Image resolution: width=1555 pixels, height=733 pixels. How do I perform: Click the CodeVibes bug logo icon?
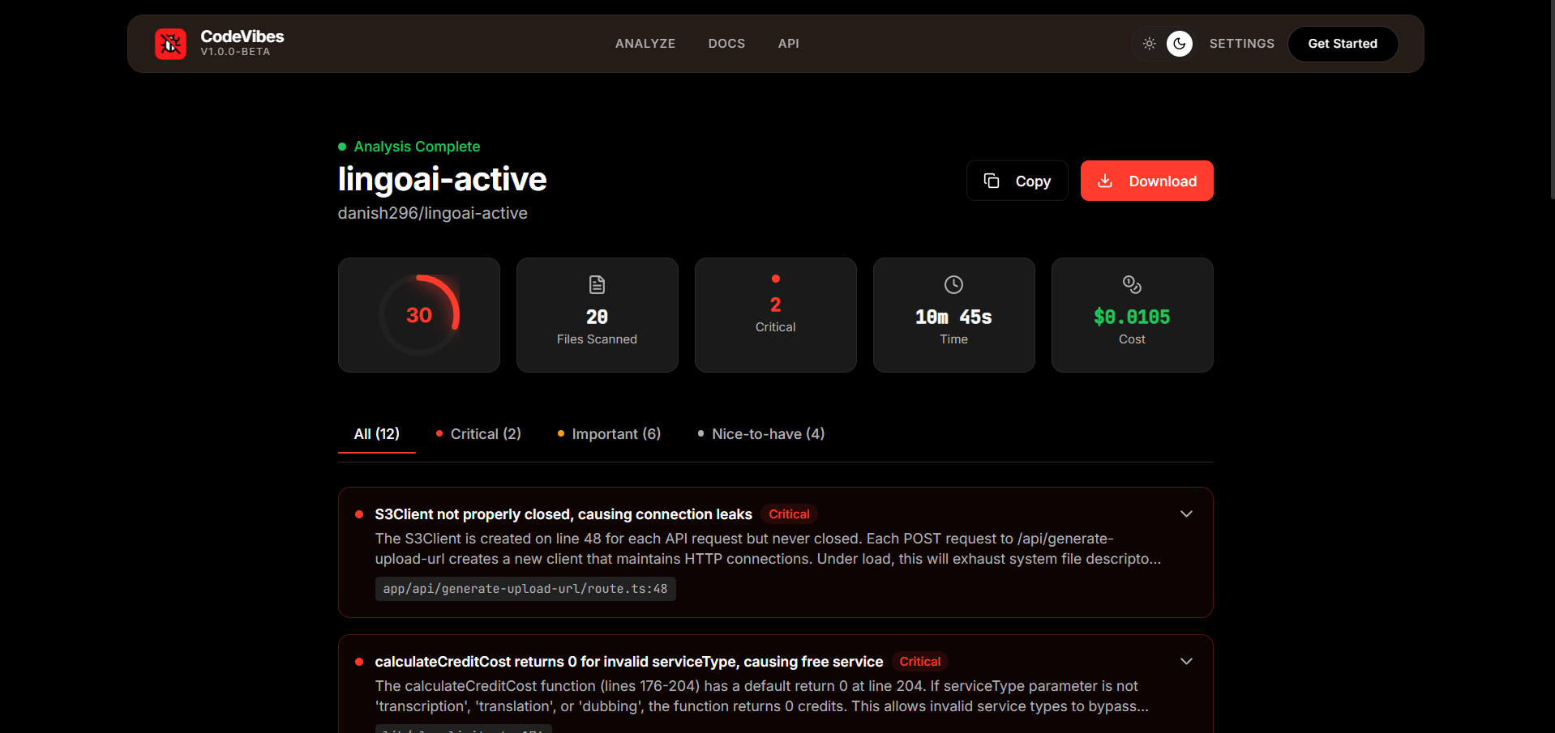pos(170,44)
